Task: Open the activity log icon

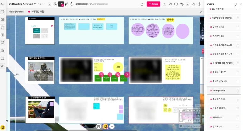Action: pyautogui.click(x=182, y=4)
